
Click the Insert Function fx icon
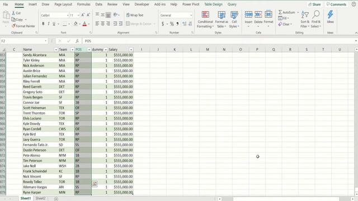77,41
